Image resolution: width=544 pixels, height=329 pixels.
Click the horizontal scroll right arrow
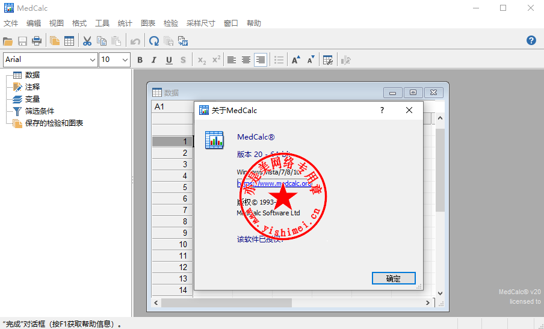pos(428,303)
